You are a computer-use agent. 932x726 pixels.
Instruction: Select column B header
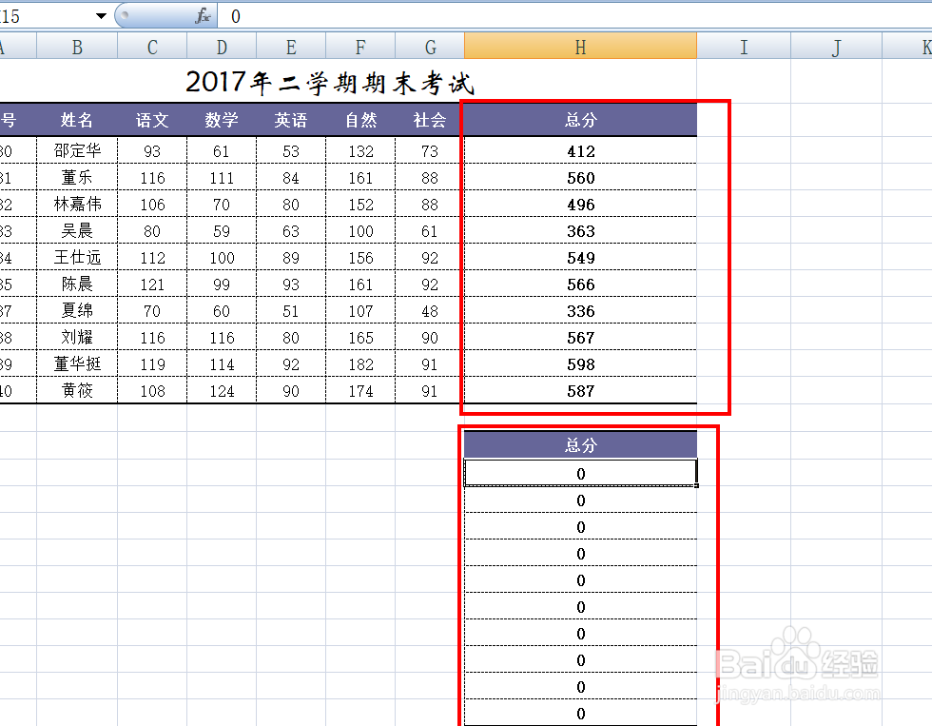click(76, 46)
